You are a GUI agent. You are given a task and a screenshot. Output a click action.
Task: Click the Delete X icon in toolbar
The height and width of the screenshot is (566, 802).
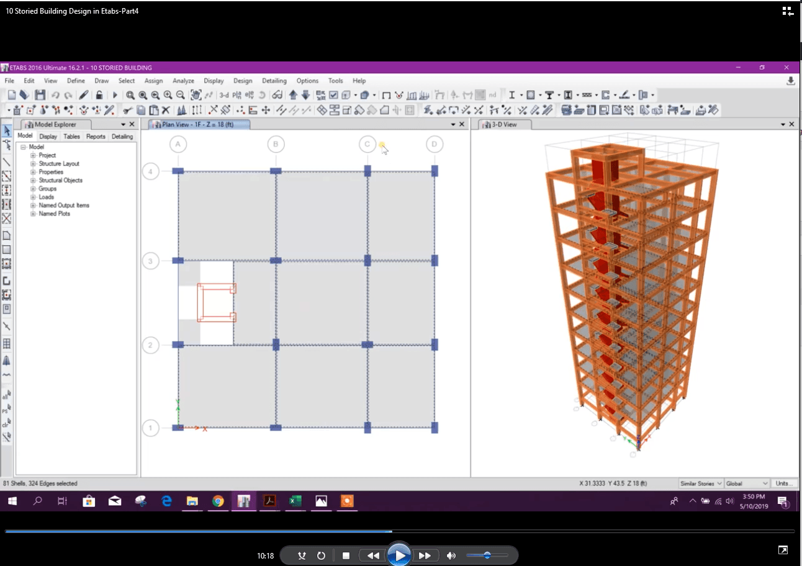point(166,110)
